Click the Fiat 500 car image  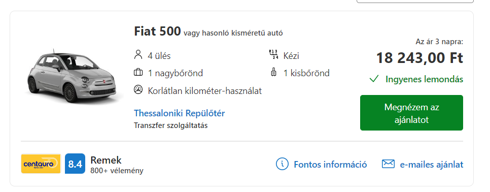click(x=73, y=76)
